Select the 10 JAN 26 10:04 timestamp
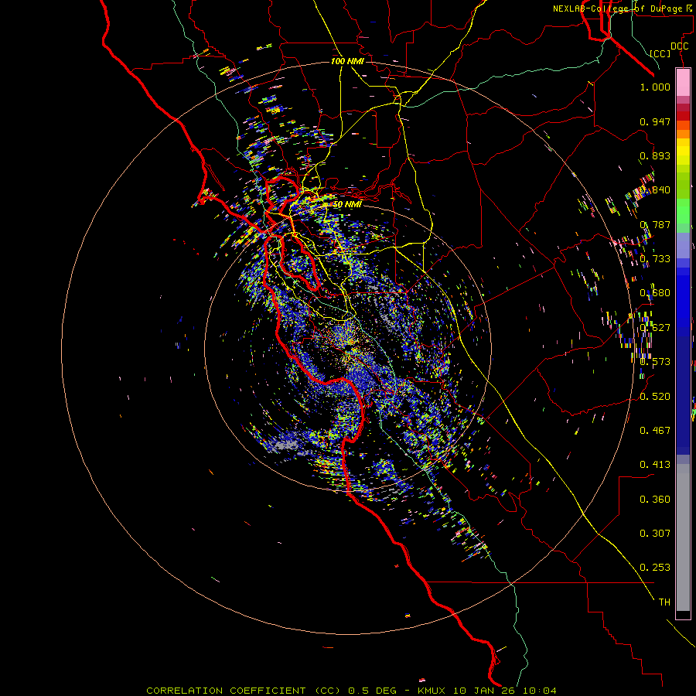 tap(505, 691)
